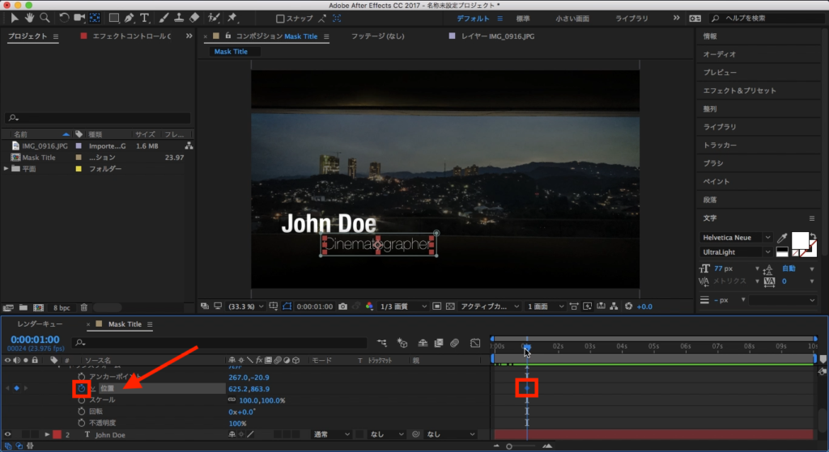The height and width of the screenshot is (452, 829).
Task: Click the white fill color swatch
Action: pyautogui.click(x=800, y=240)
